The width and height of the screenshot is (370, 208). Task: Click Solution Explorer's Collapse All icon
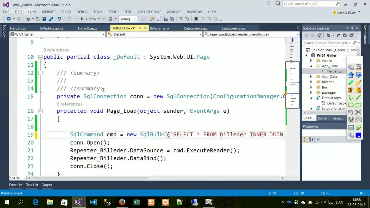351,35
